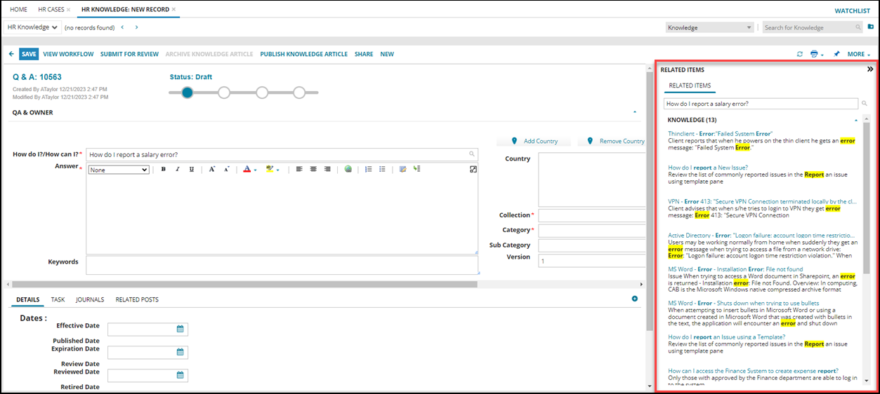The image size is (880, 394).
Task: Click the SAVE button
Action: point(29,54)
